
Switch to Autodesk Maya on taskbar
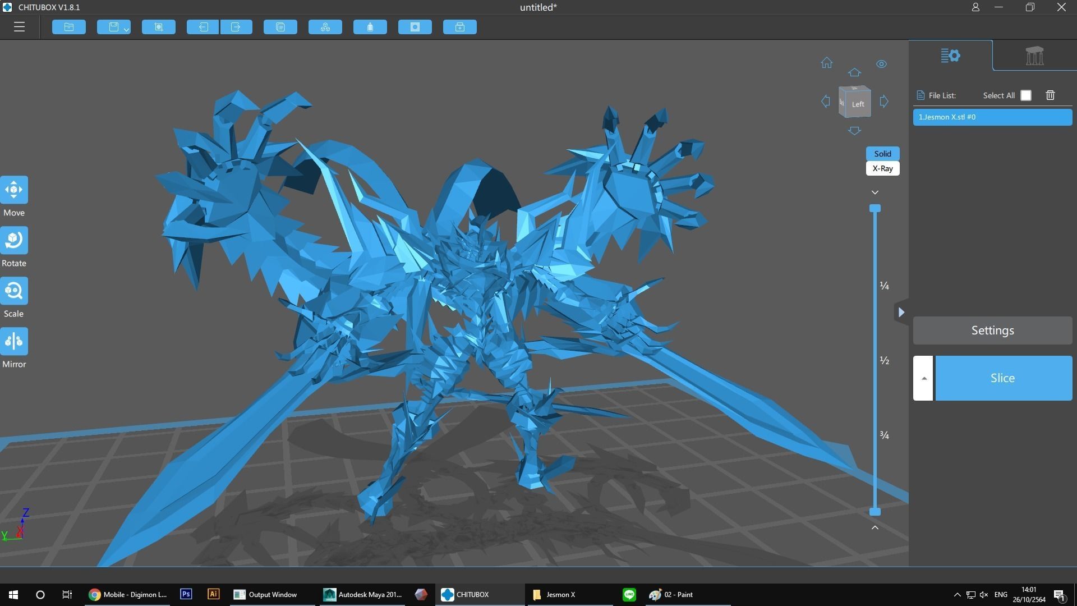tap(363, 595)
